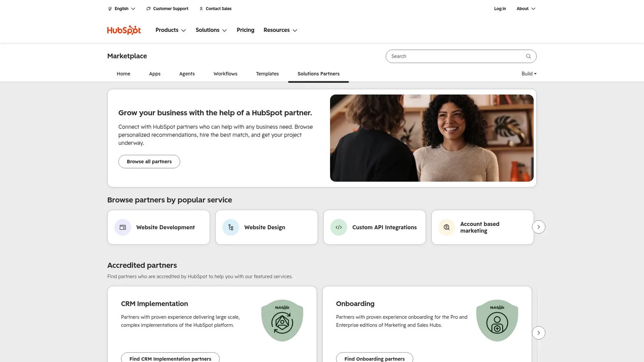Open the Account based marketing card
This screenshot has height=362, width=644.
click(483, 227)
